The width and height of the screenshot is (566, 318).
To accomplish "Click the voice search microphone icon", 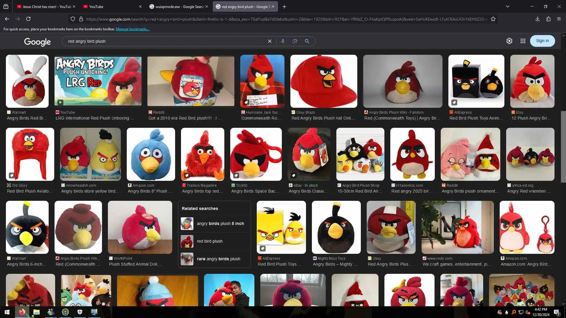I will pos(283,41).
